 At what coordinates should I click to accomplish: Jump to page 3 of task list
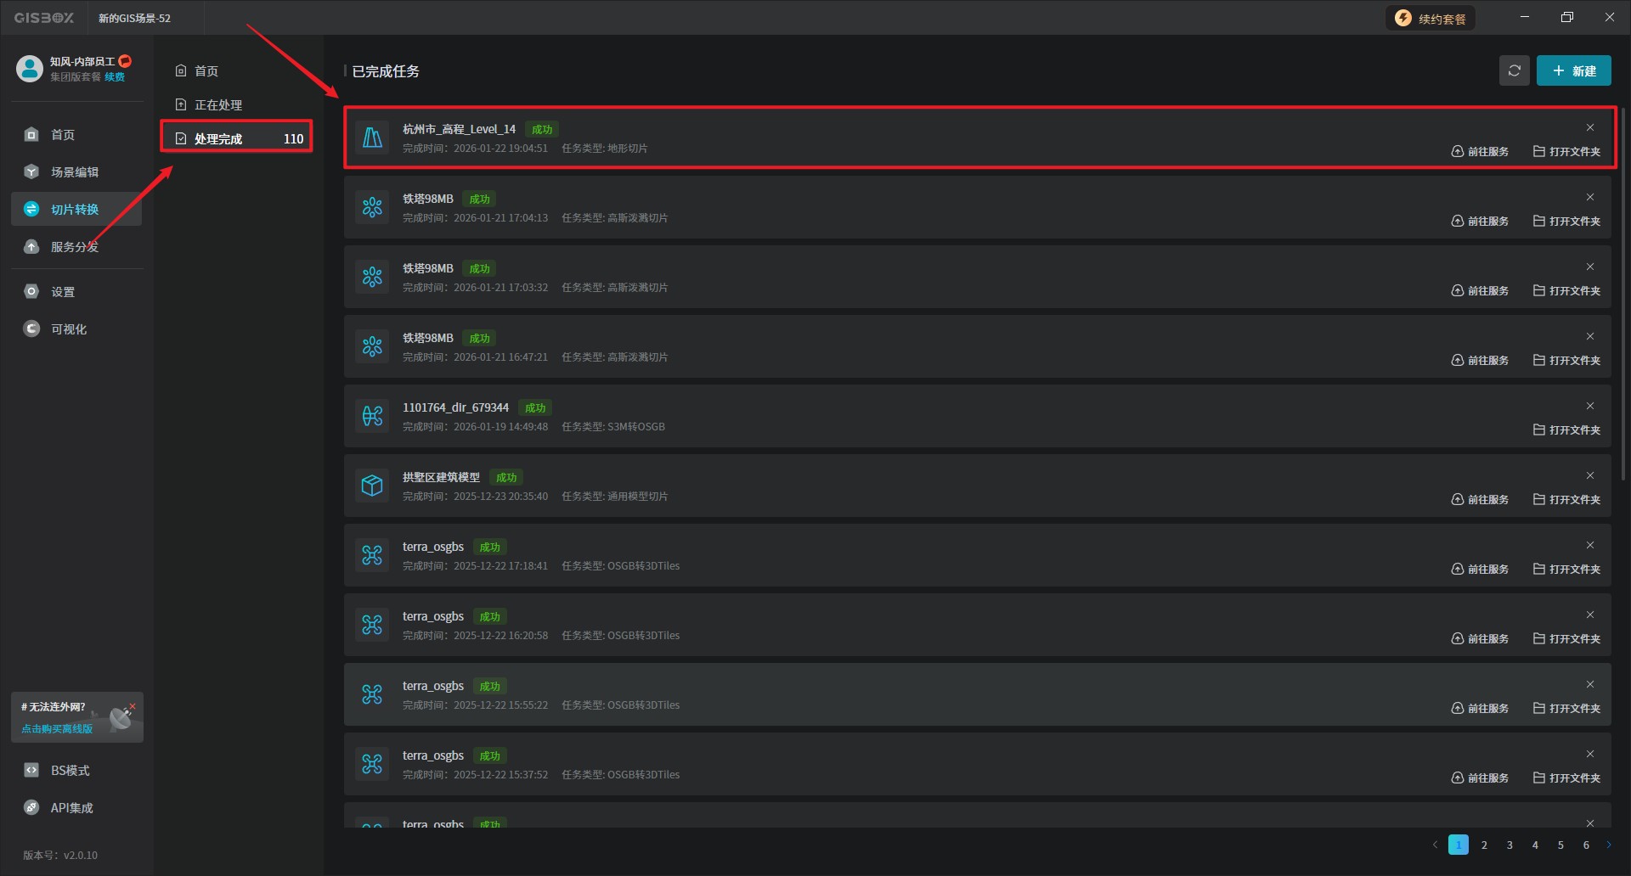pos(1510,845)
